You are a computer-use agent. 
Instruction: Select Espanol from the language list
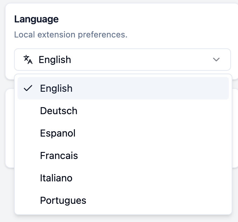(x=58, y=133)
